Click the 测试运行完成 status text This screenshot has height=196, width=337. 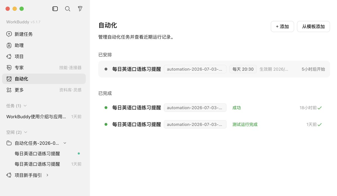click(x=245, y=125)
